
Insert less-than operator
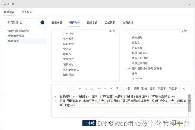click(86, 89)
